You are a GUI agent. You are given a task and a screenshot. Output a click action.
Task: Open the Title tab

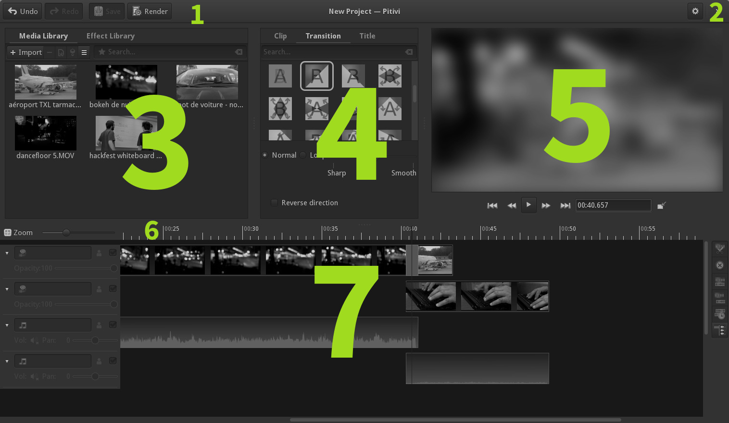coord(367,36)
